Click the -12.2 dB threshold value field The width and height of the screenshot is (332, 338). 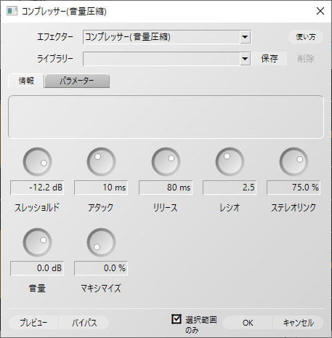(37, 188)
